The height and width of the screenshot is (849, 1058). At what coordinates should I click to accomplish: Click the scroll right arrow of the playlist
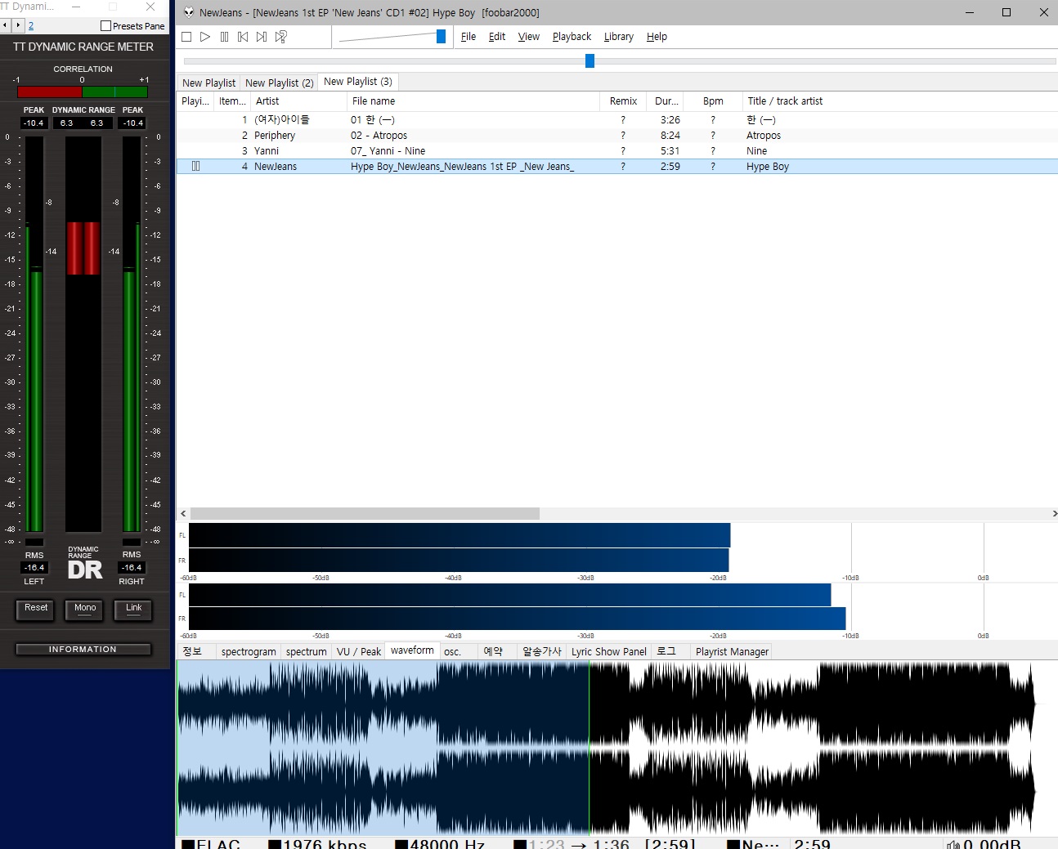[x=1054, y=513]
